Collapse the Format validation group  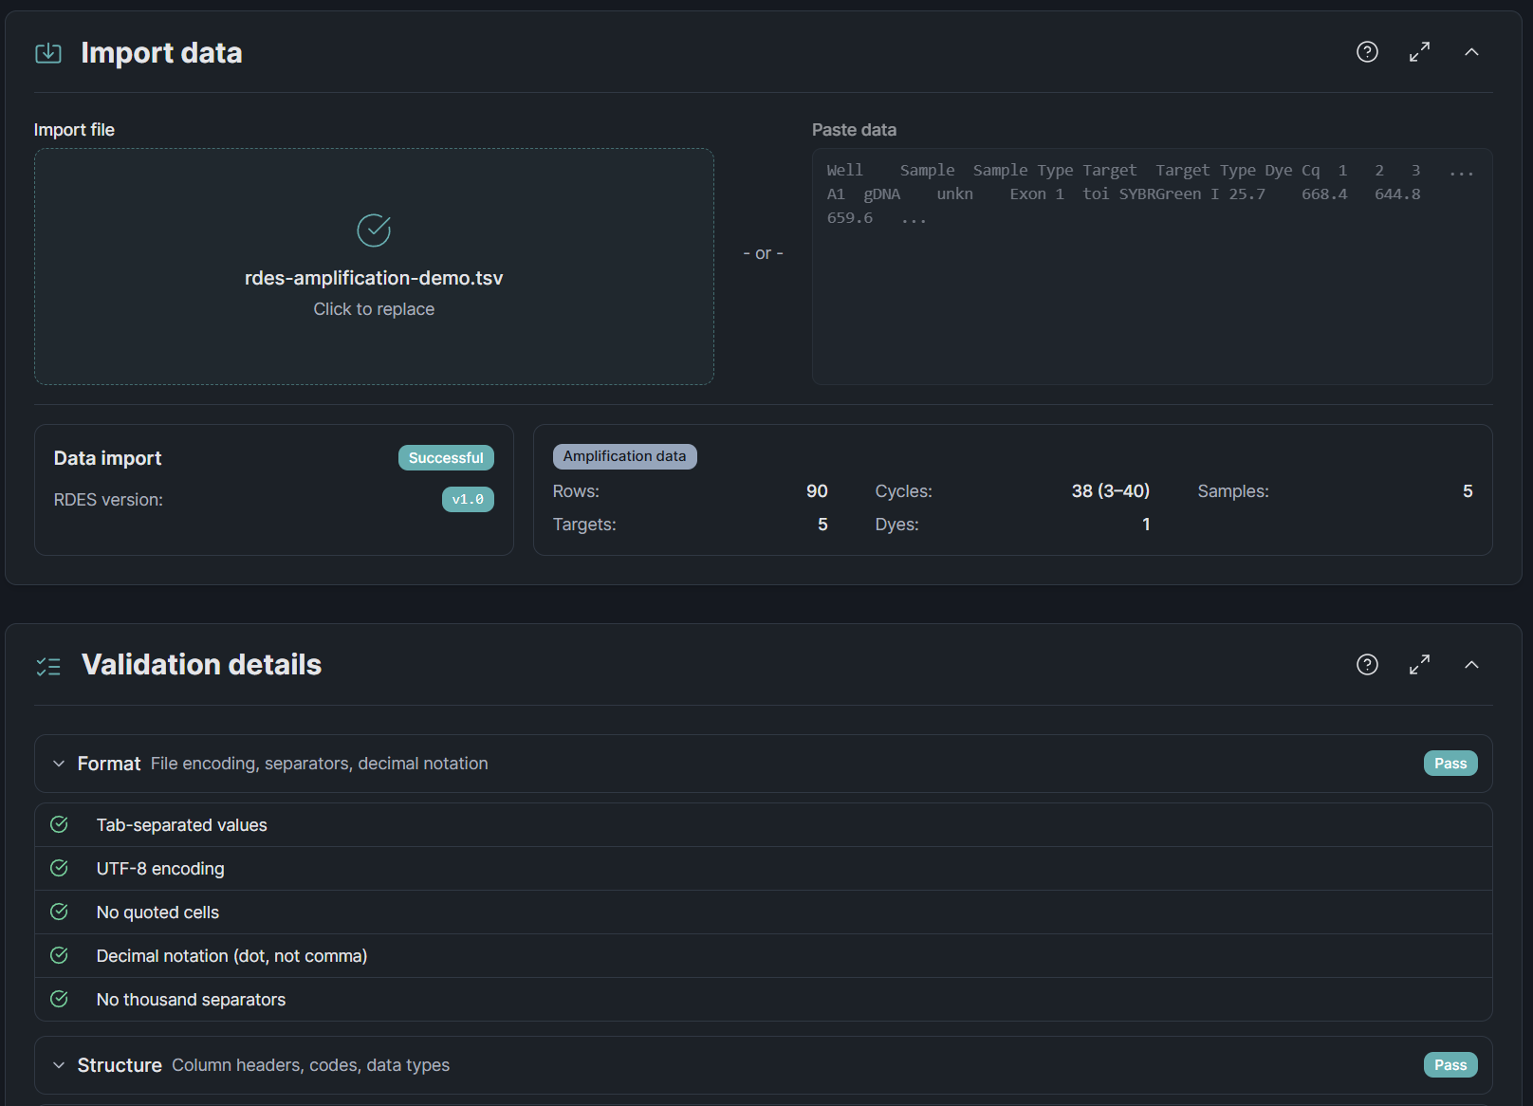point(58,763)
